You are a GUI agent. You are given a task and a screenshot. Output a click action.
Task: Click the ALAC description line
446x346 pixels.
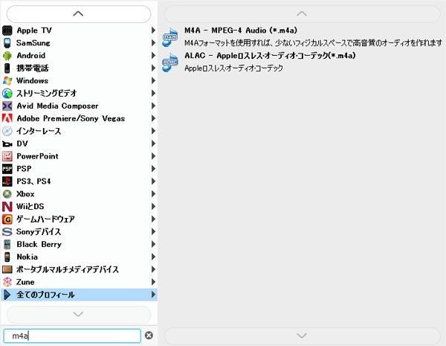click(233, 68)
